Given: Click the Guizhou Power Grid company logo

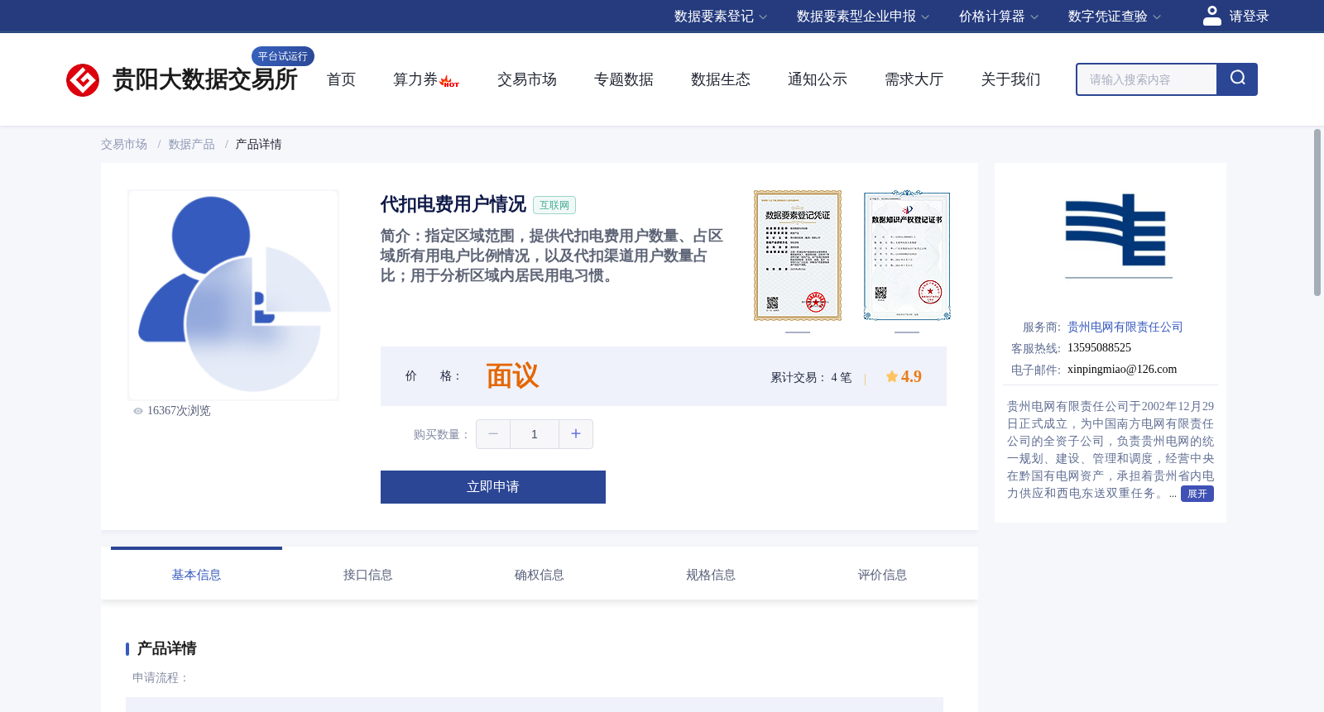Looking at the screenshot, I should tap(1117, 235).
